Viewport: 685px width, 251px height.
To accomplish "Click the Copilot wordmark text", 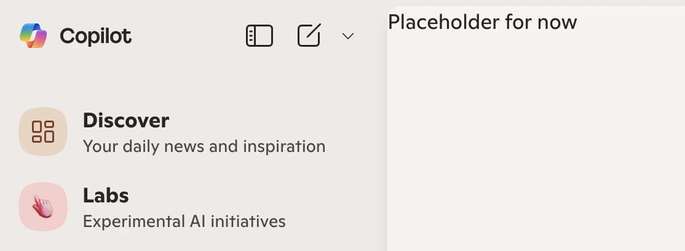I will (96, 36).
